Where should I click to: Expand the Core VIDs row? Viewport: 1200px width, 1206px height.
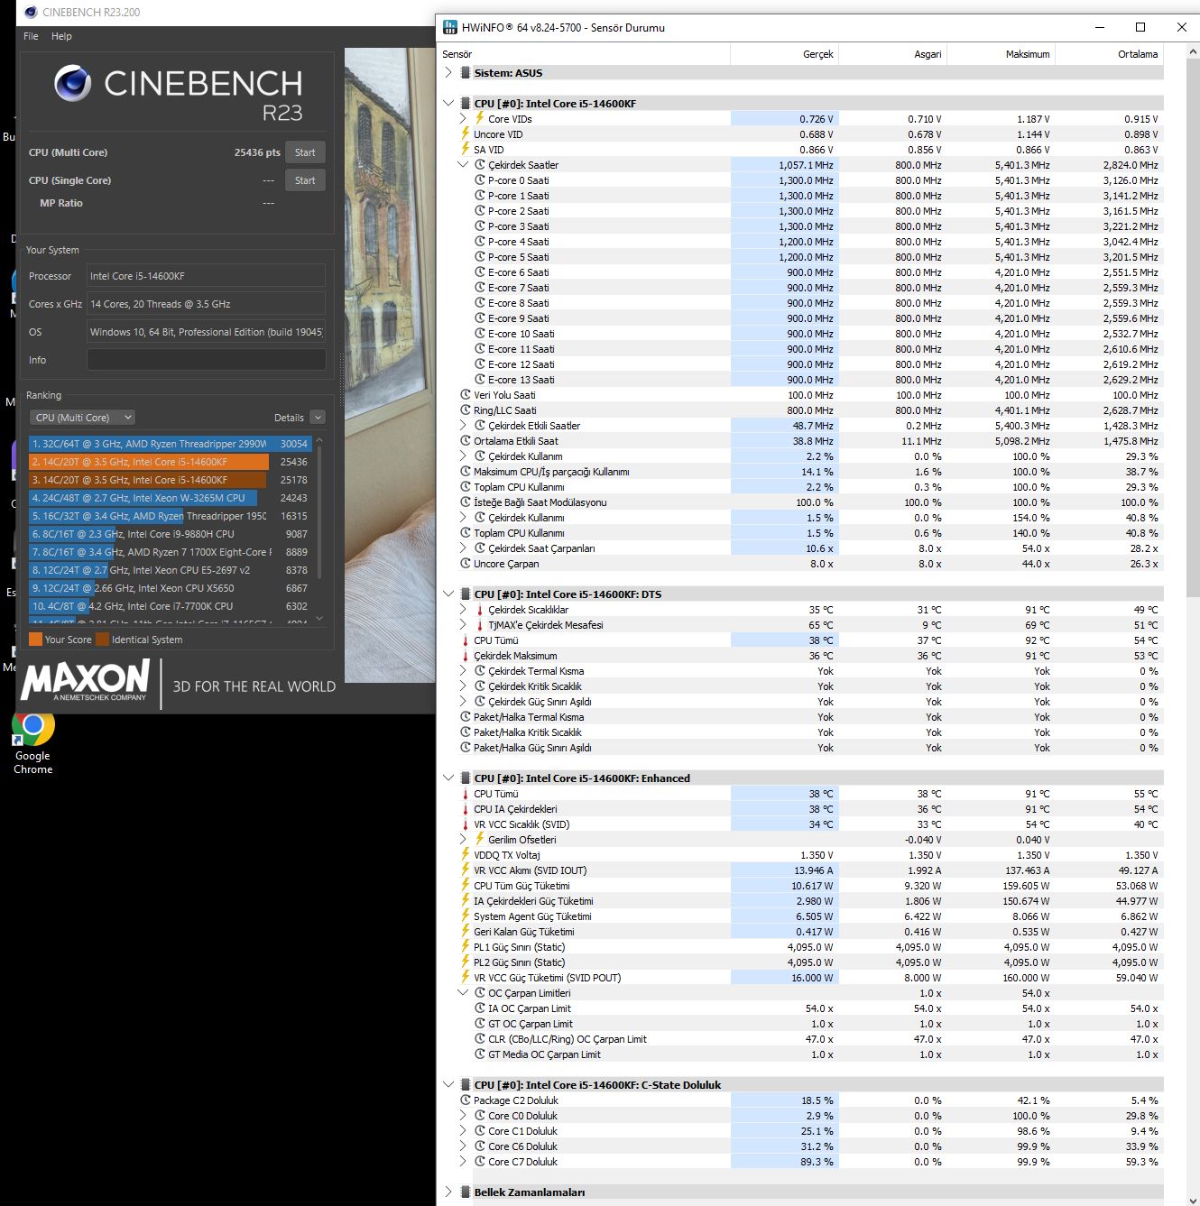pyautogui.click(x=463, y=118)
